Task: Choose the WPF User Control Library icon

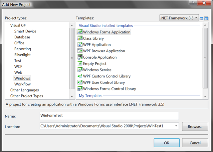Action: point(80,82)
